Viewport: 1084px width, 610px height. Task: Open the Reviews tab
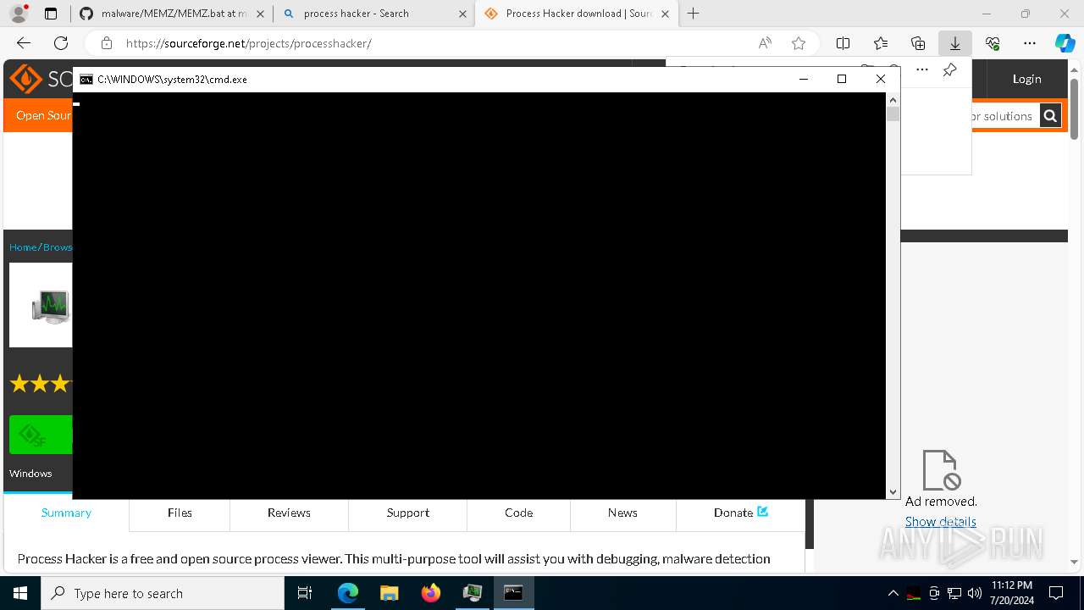(x=289, y=513)
